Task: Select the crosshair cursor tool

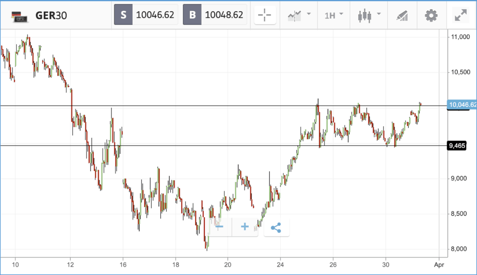Action: (265, 15)
